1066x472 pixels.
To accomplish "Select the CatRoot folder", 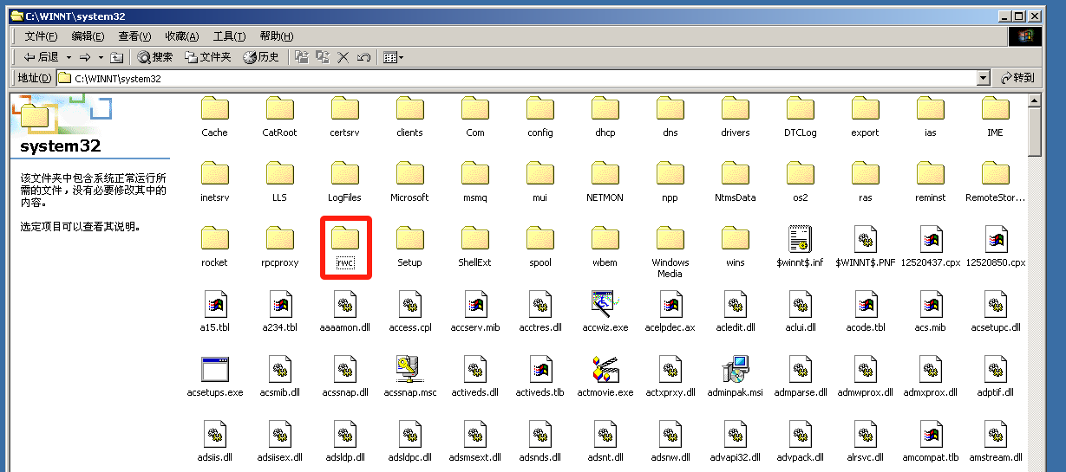I will (279, 117).
